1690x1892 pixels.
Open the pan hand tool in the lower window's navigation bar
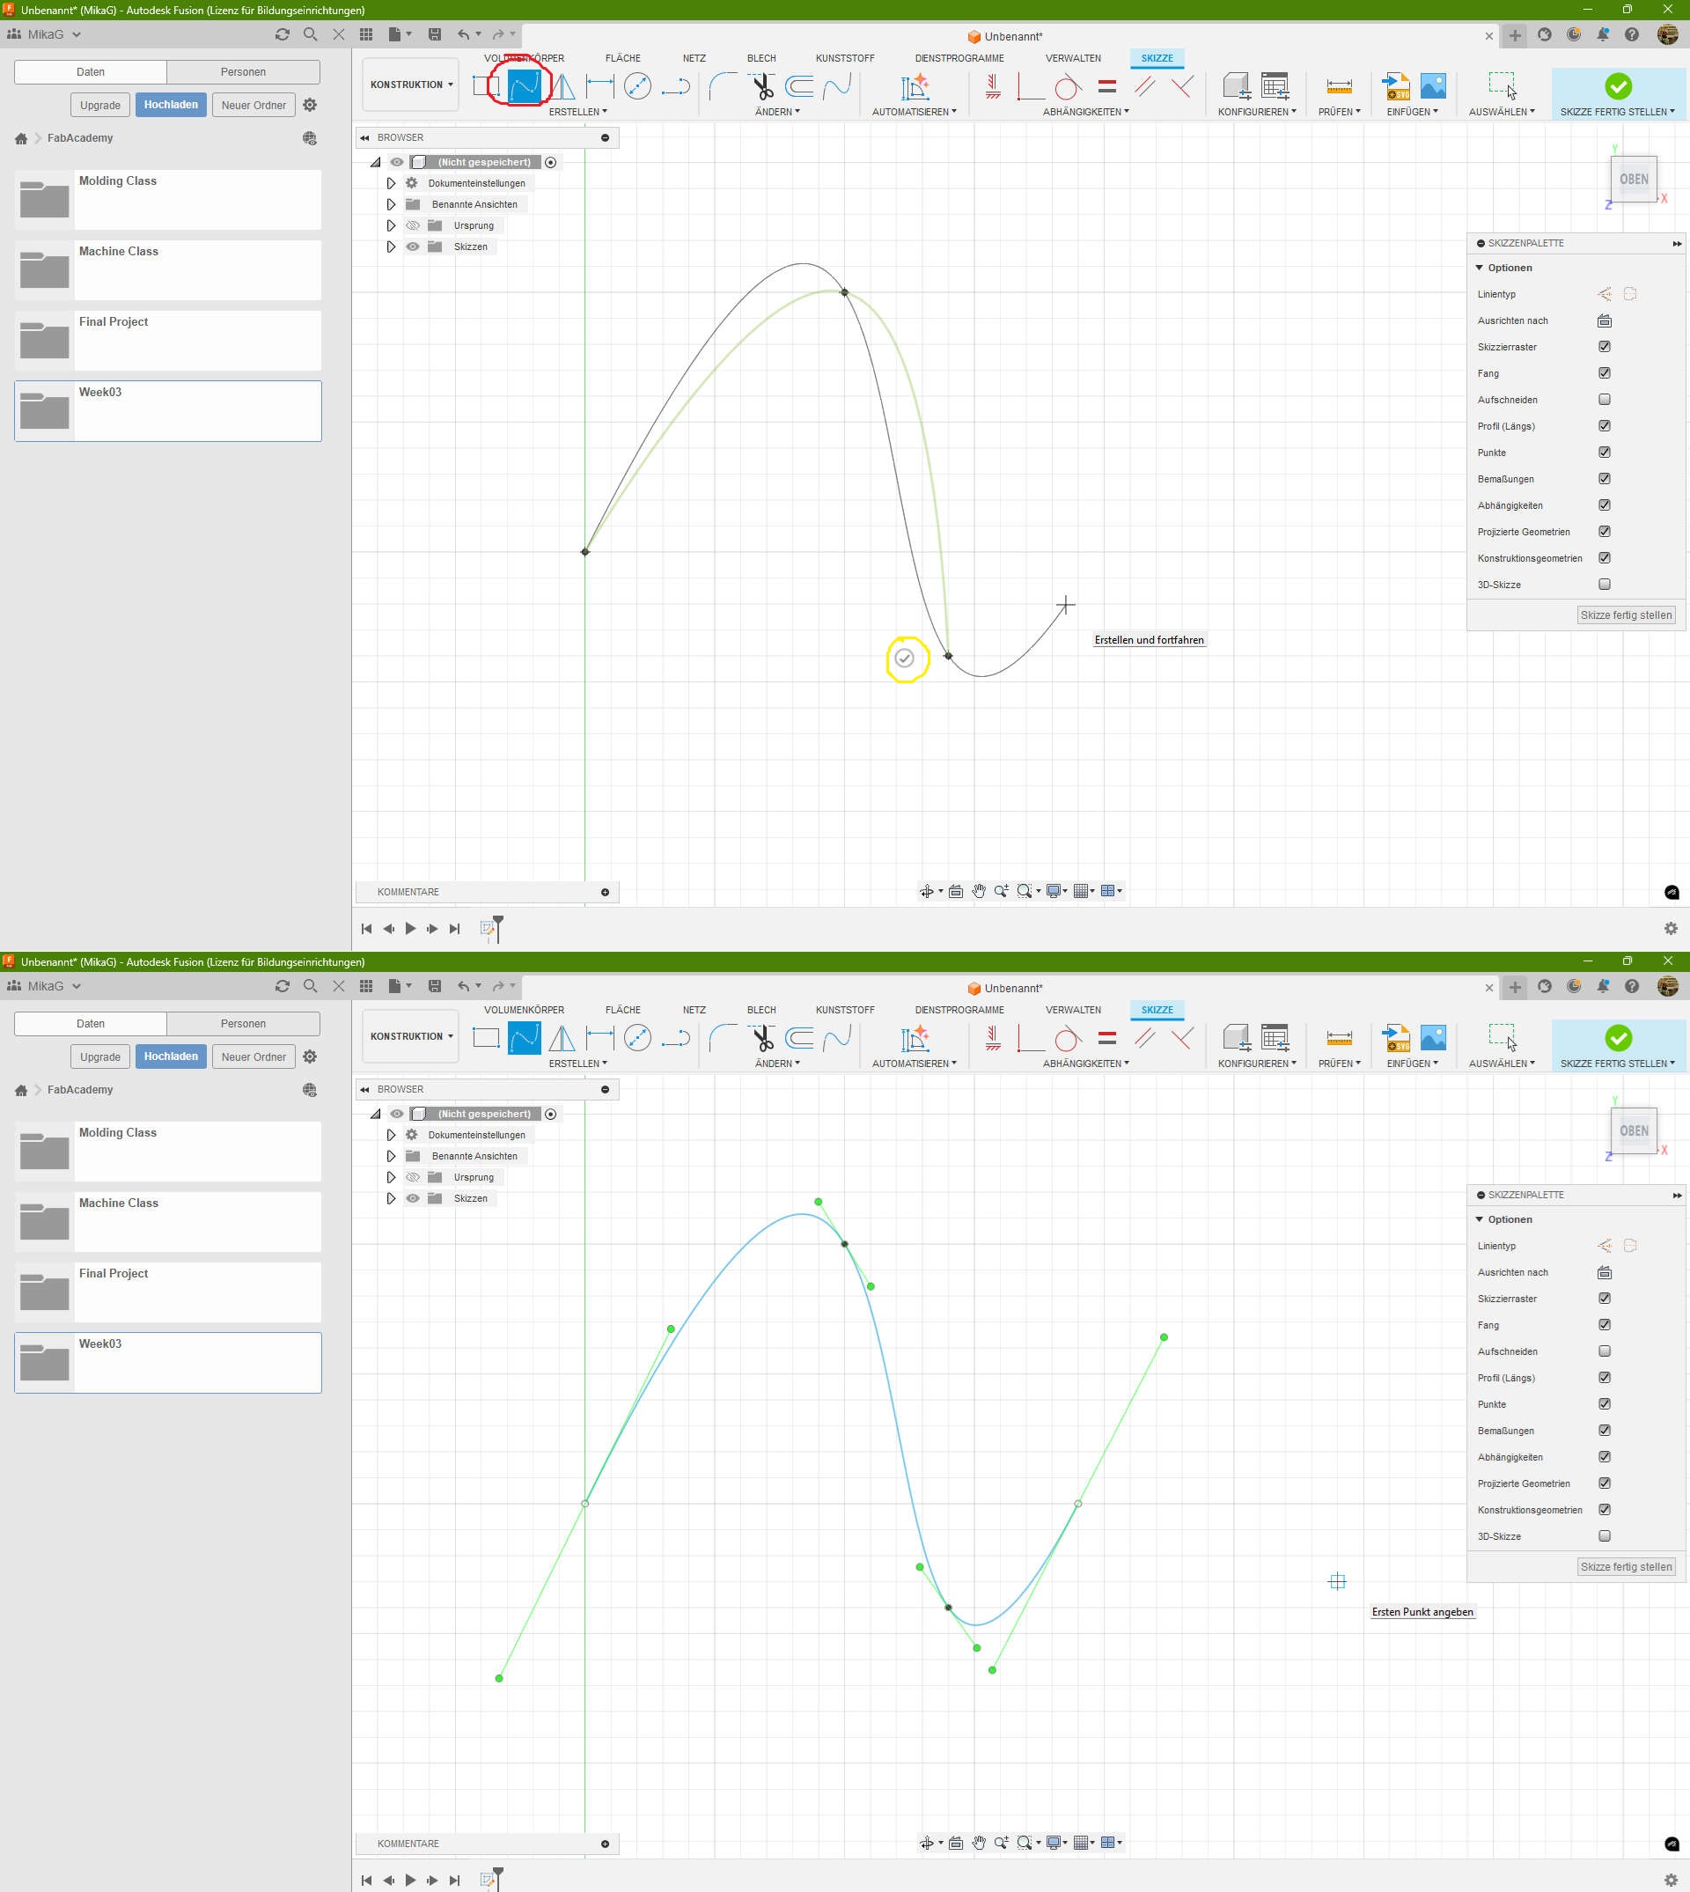979,1843
